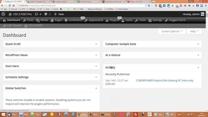Open Comments admin menu

coord(73,20)
